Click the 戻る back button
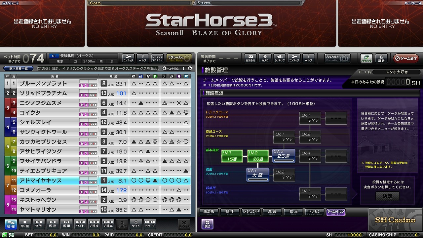This screenshot has width=423, height=238. (x=207, y=224)
